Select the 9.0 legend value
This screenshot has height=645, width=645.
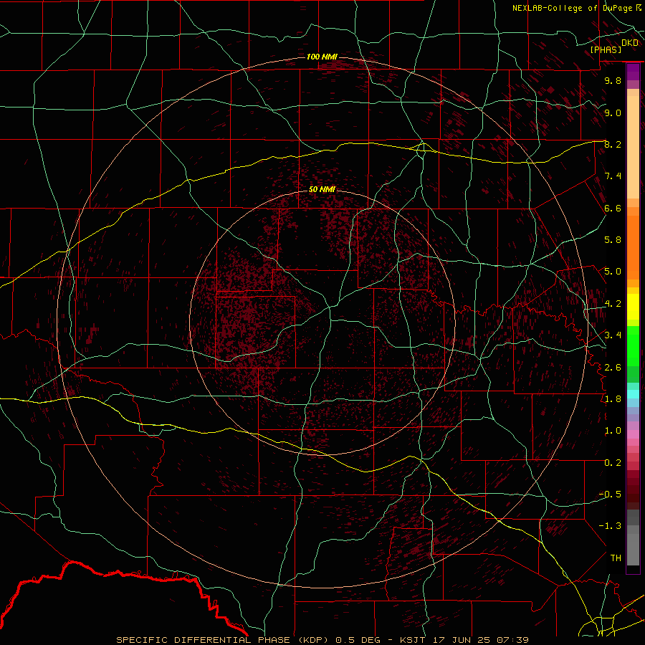coord(613,113)
